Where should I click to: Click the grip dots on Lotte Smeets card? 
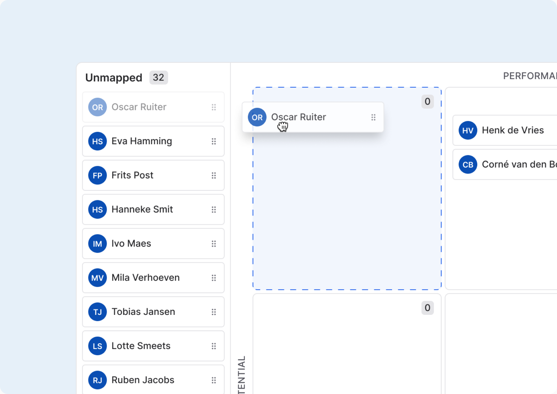pos(214,346)
